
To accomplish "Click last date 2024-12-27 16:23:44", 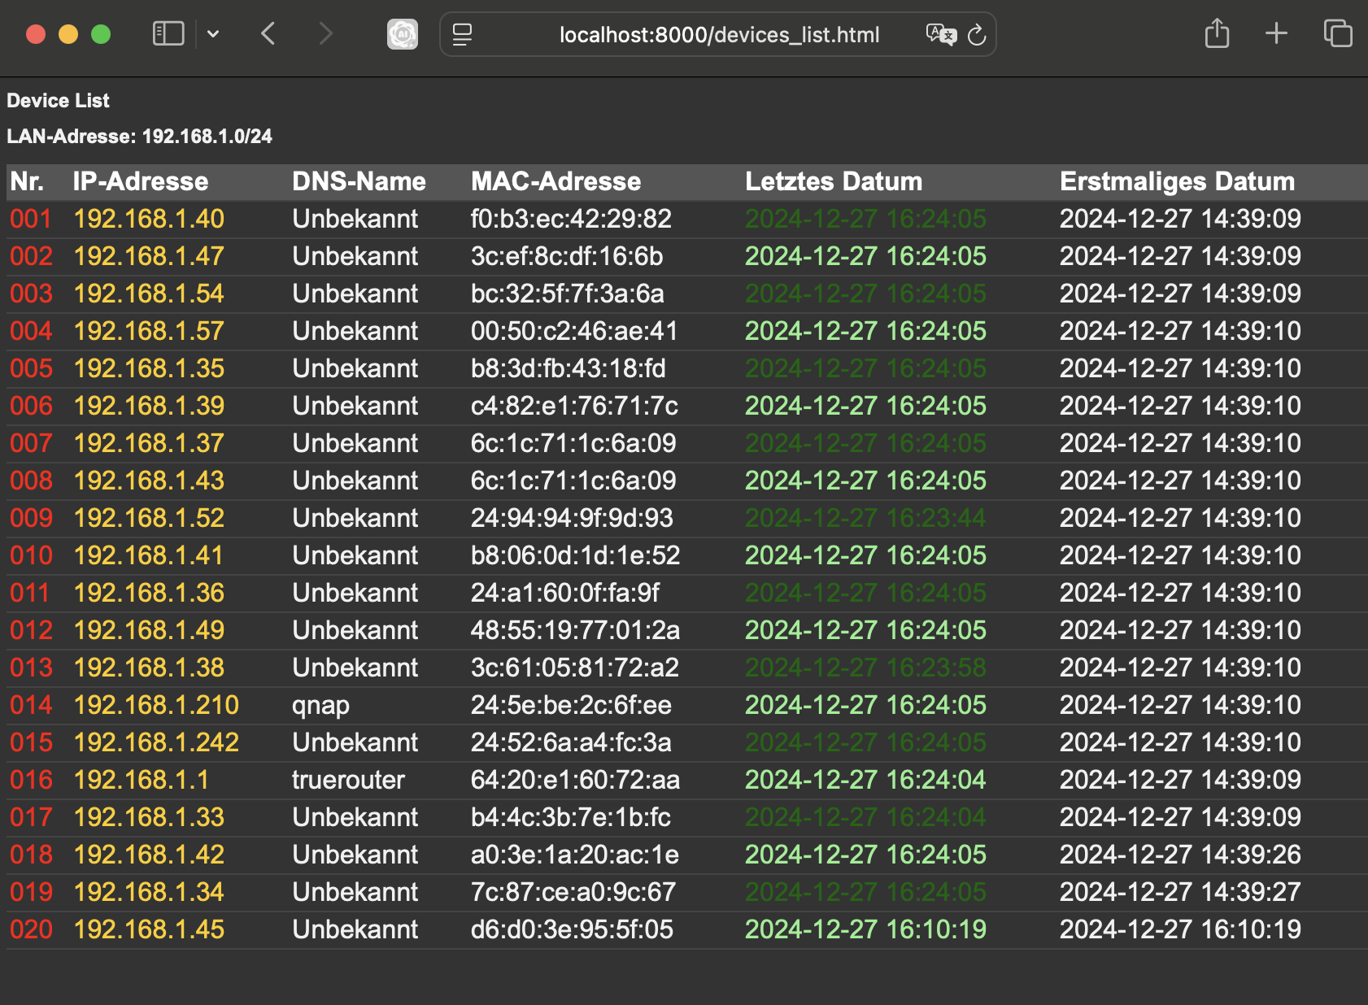I will click(865, 518).
